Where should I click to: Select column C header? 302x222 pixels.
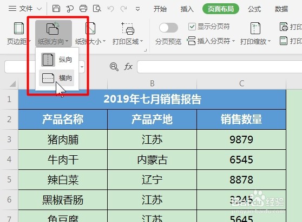pyautogui.click(x=241, y=84)
